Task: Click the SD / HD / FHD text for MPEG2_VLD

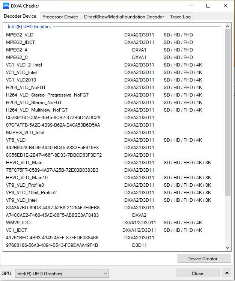Action: pos(178,35)
